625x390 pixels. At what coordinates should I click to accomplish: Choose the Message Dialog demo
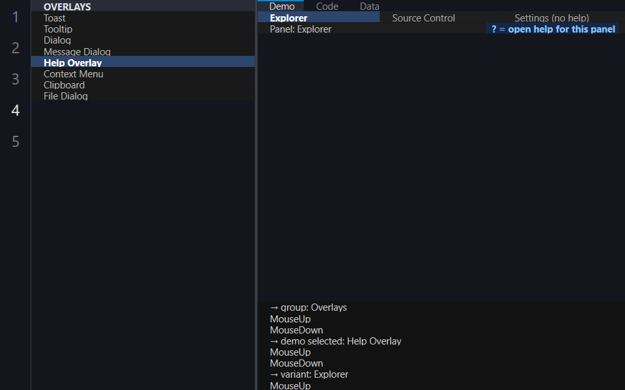coord(143,51)
